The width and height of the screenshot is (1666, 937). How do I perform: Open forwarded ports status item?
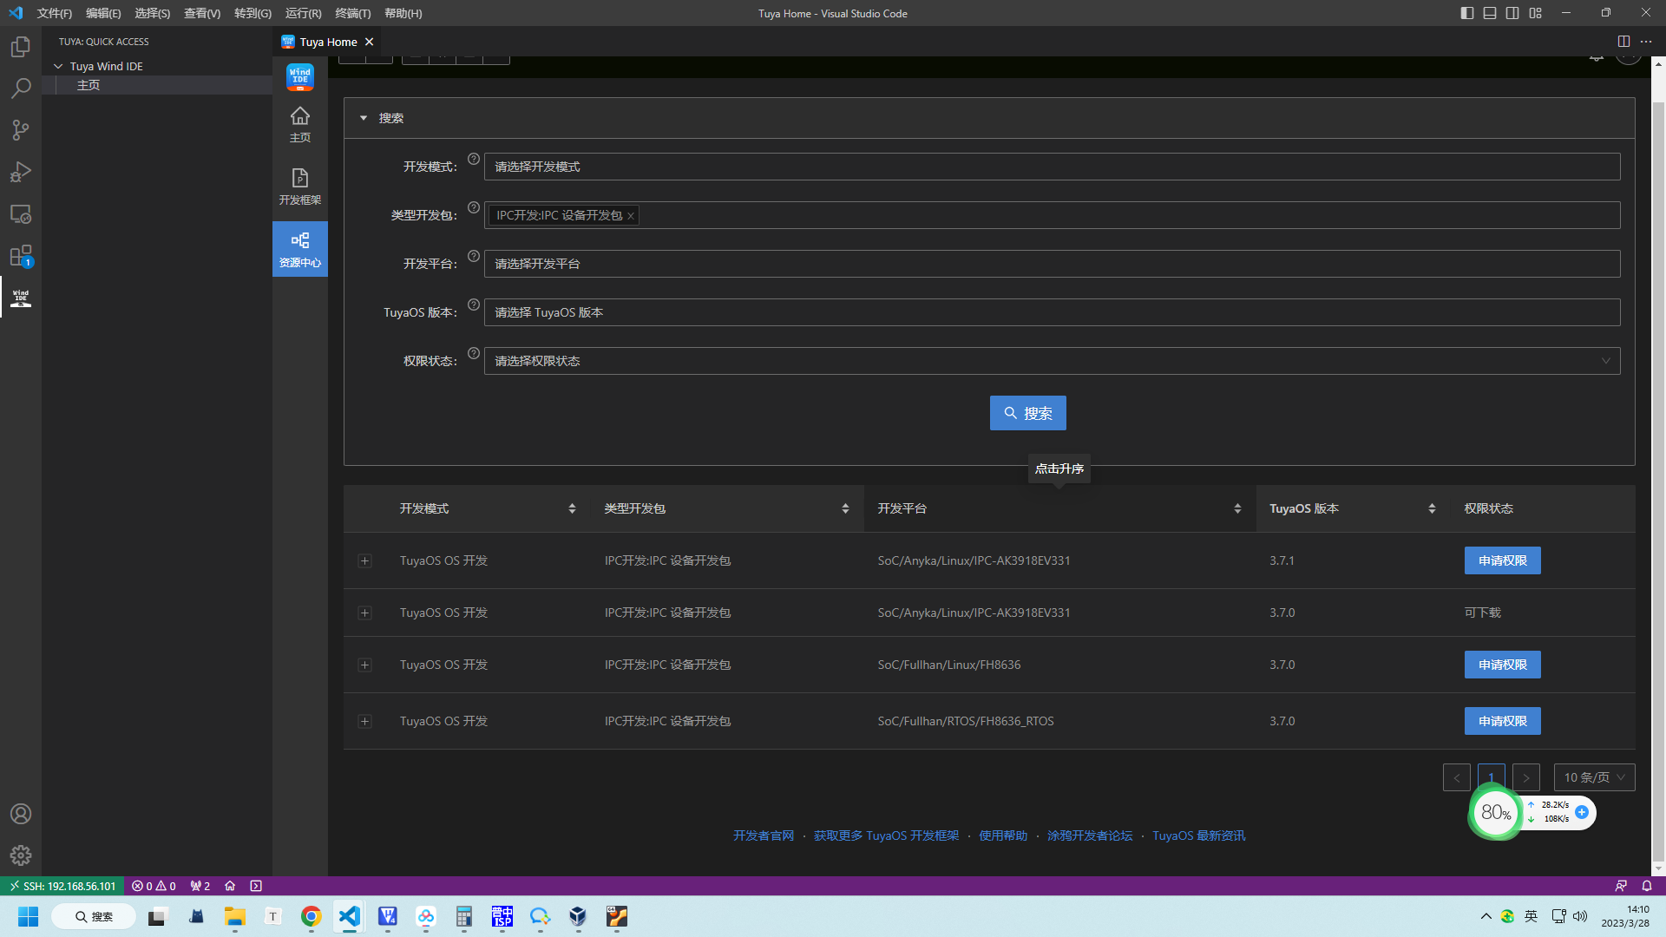click(200, 886)
